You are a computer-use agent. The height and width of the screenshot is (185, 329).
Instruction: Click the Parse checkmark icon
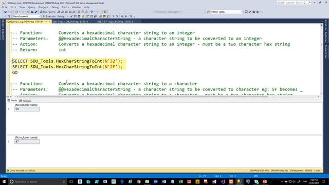coord(71,16)
